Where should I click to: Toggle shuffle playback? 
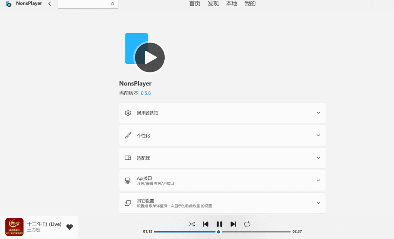tap(192, 224)
